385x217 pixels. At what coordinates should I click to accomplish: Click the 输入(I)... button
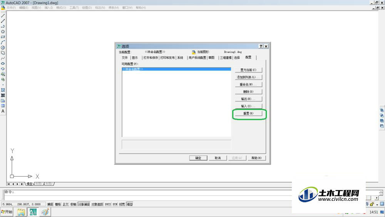(x=248, y=106)
